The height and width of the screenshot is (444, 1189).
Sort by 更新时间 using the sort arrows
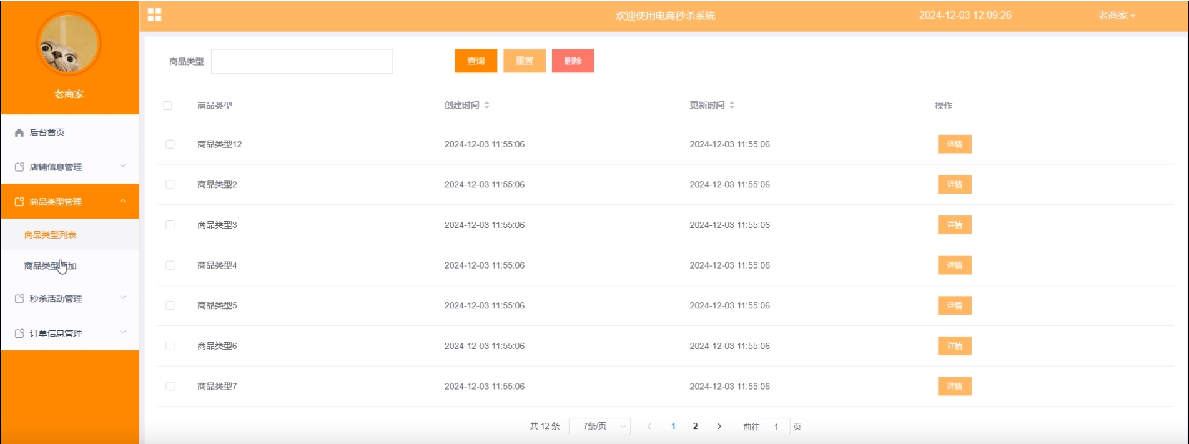[732, 105]
